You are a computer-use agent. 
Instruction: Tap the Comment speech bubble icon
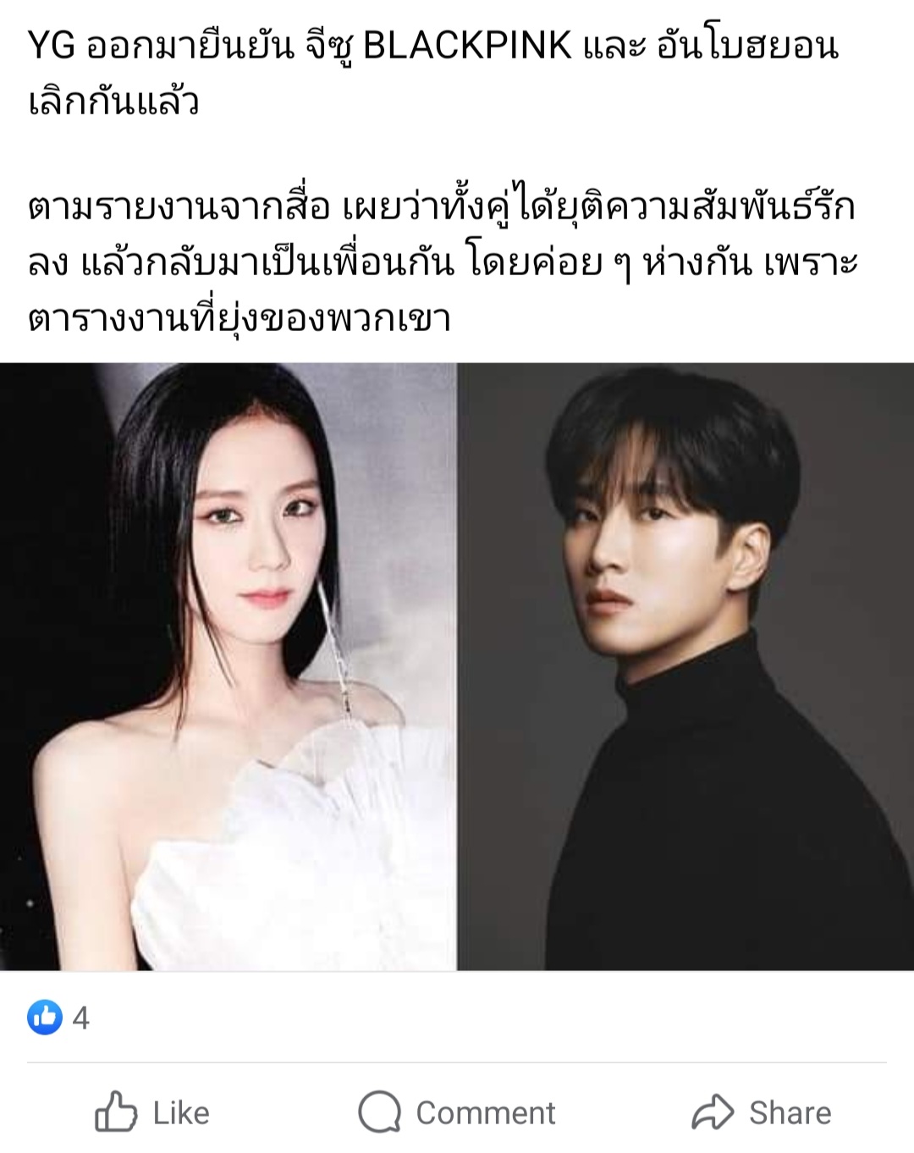(379, 1112)
